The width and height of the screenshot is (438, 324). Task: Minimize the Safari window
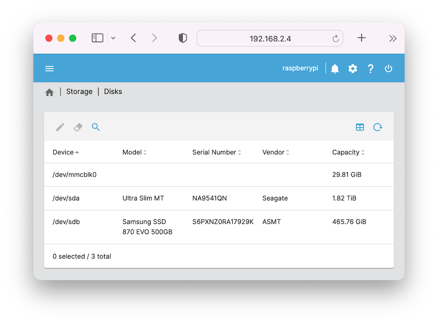pyautogui.click(x=61, y=38)
